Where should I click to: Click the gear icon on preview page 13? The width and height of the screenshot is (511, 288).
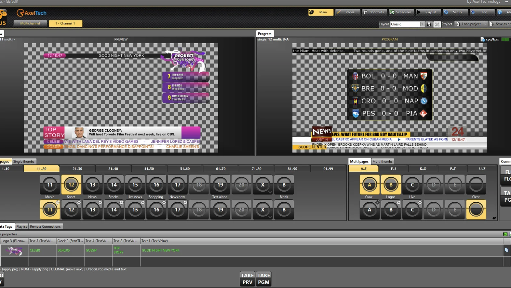click(100, 202)
